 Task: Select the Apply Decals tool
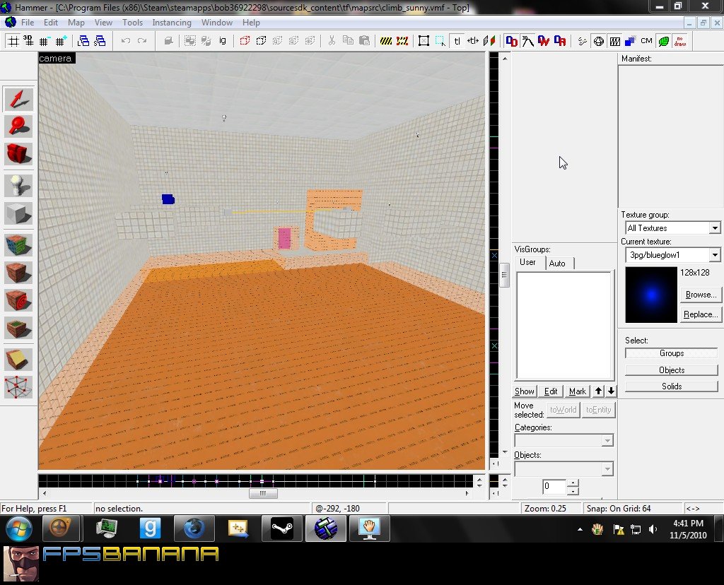(18, 300)
